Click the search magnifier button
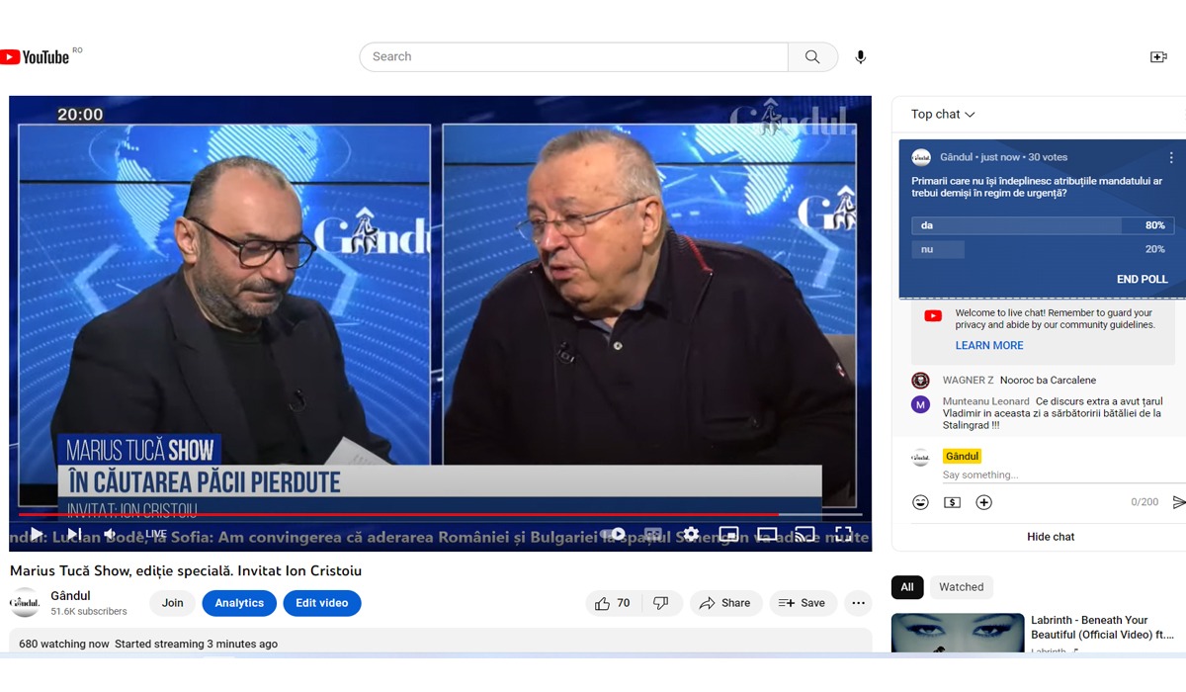The image size is (1186, 692). (x=812, y=57)
